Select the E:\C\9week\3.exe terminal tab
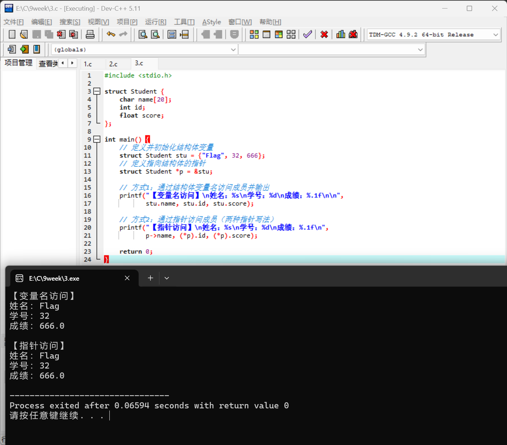The width and height of the screenshot is (507, 445). [x=74, y=278]
